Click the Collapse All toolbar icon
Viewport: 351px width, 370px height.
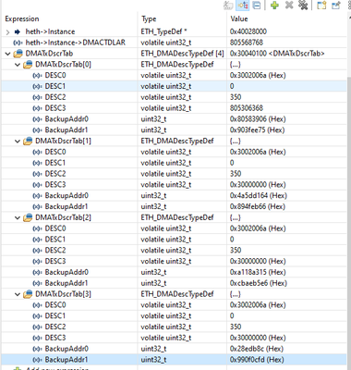tap(257, 6)
